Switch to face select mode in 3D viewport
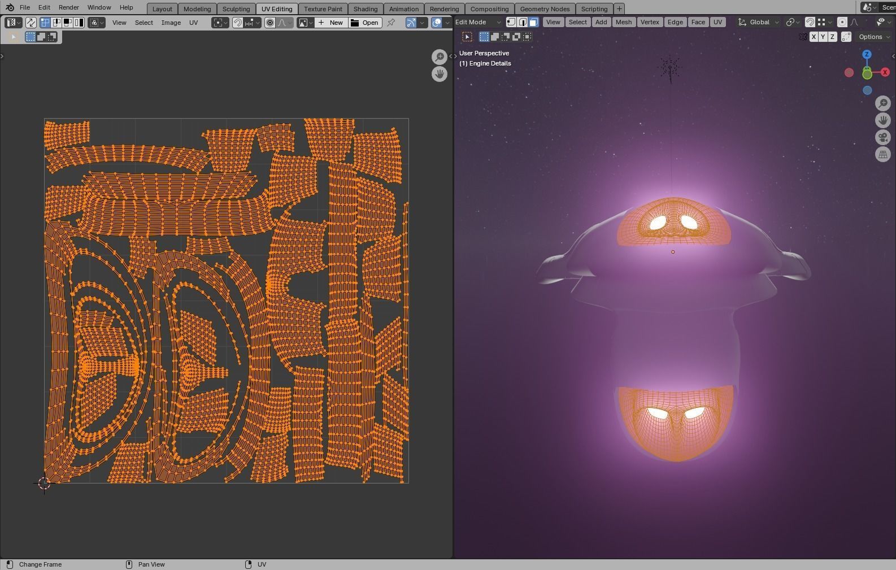The image size is (896, 570). (534, 22)
